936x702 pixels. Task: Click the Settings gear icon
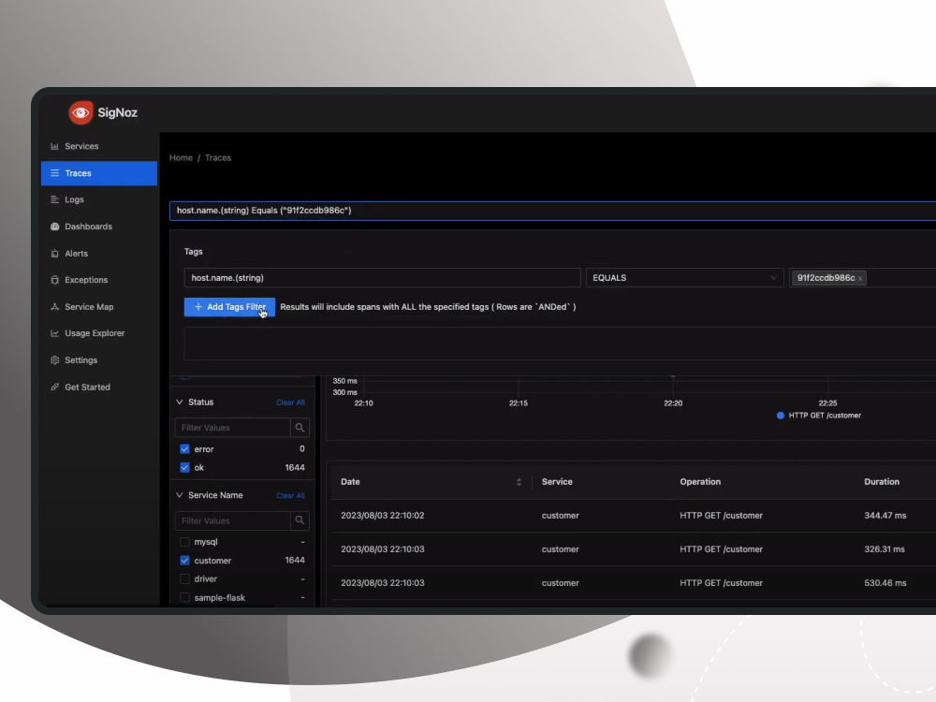pyautogui.click(x=55, y=360)
